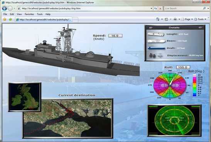Viewport: 211px width, 142px height.
Task: Click the Home icon in the command bar
Action: click(x=158, y=19)
